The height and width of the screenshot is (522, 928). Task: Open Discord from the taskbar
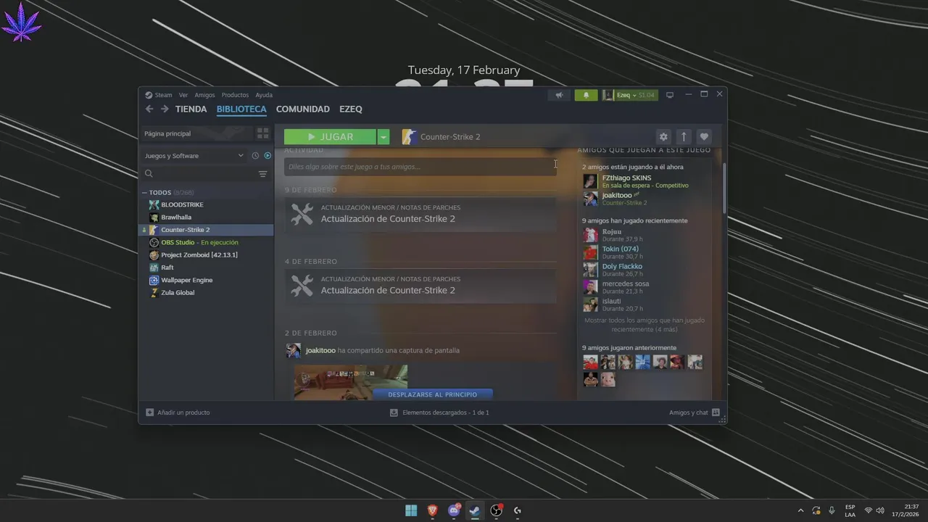(454, 510)
